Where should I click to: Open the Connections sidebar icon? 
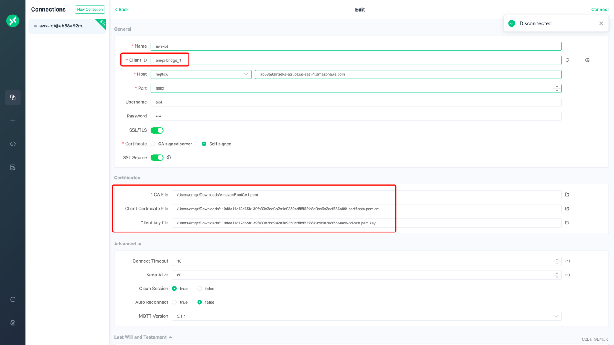[13, 97]
